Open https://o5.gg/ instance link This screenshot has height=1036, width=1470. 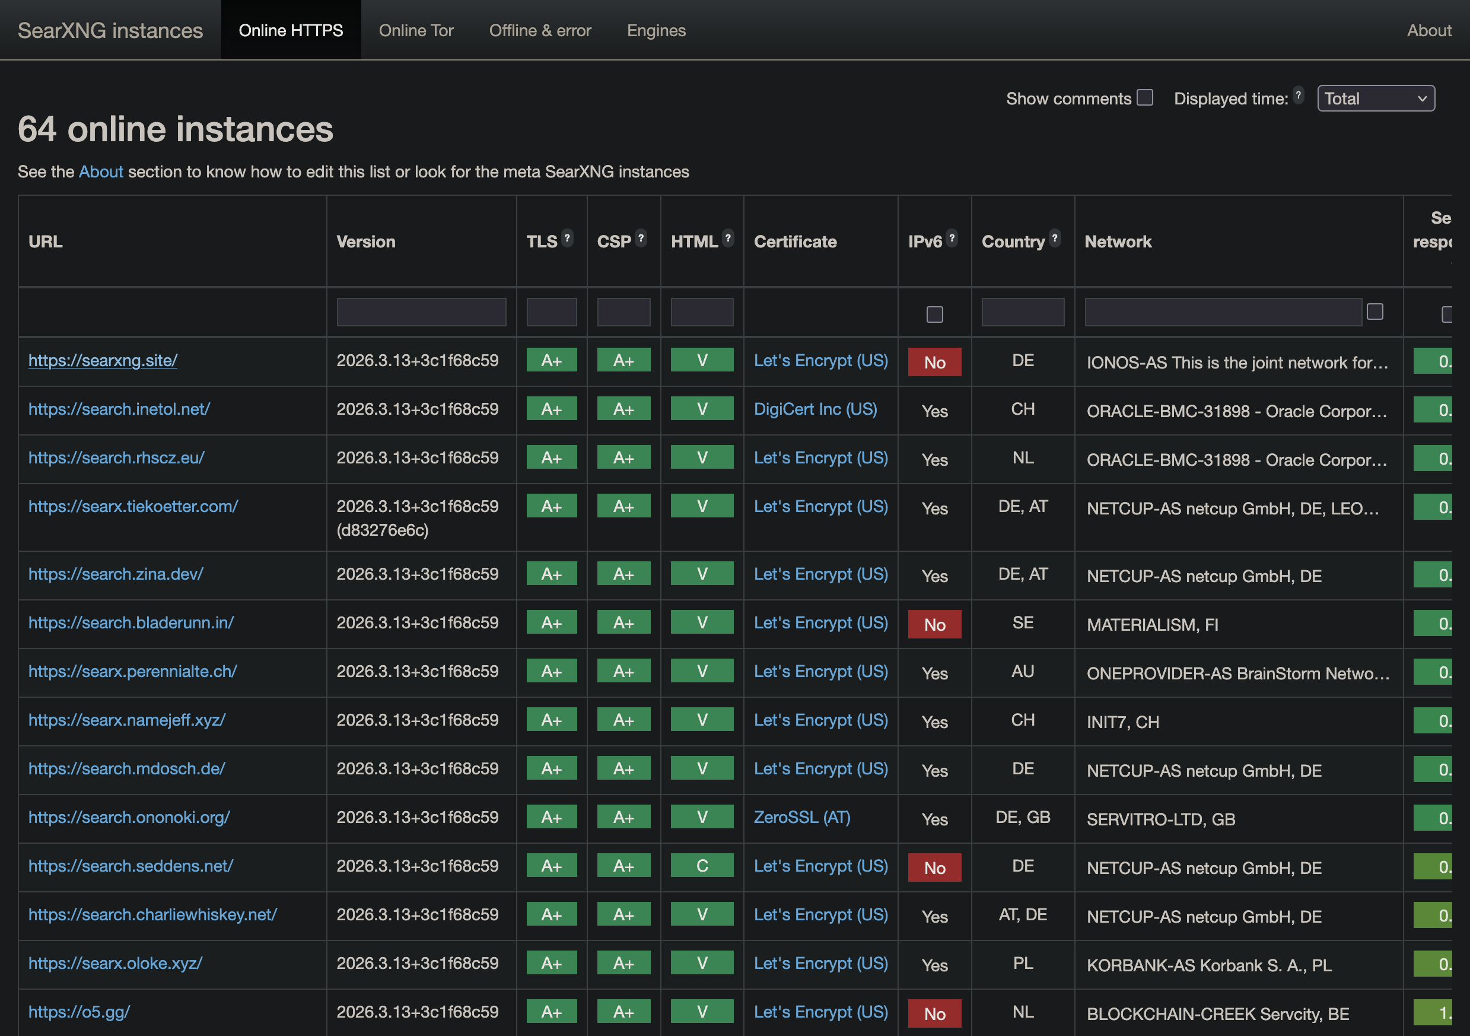point(79,1012)
